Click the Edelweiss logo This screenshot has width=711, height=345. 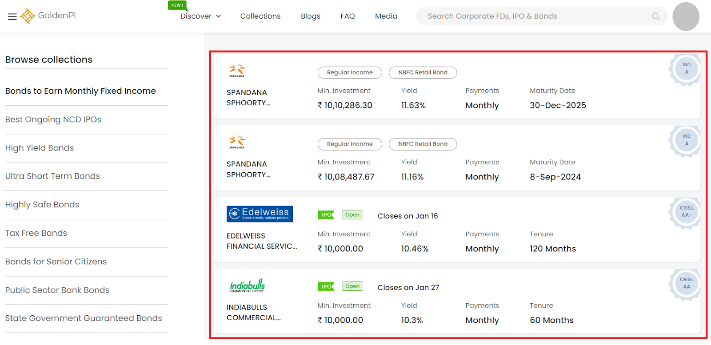[260, 214]
